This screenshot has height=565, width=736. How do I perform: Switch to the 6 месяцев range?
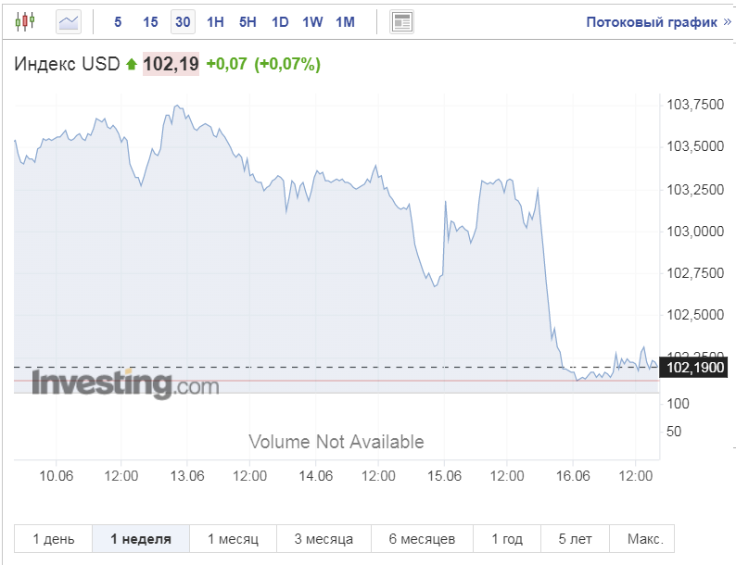422,539
